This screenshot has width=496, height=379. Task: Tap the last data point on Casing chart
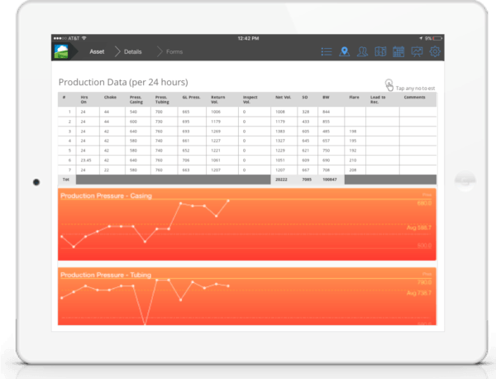[x=228, y=201]
